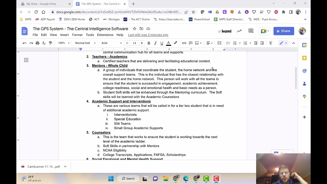Expand options for the CamScanner download
The height and width of the screenshot is (184, 327).
click(x=65, y=167)
